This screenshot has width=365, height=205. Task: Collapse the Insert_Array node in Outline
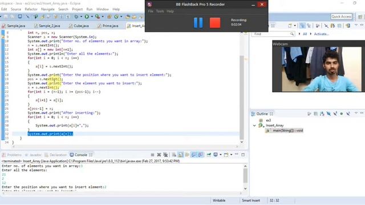[254, 125]
